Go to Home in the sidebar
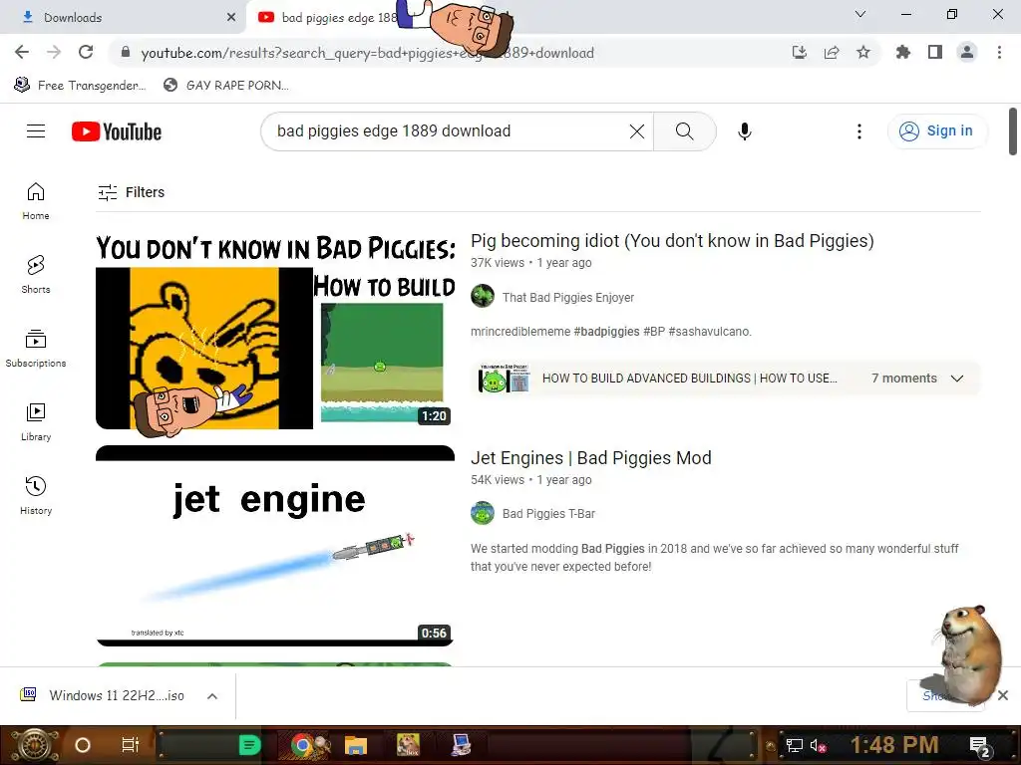The image size is (1021, 765). point(36,201)
